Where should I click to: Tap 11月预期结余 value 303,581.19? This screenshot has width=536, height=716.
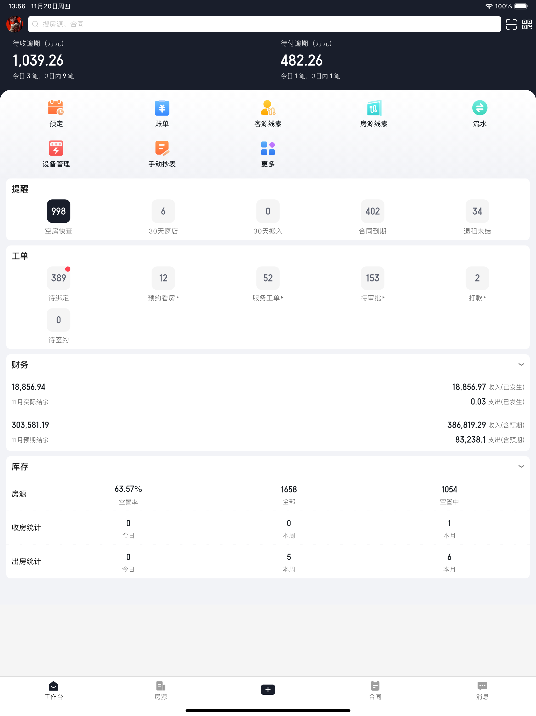pos(30,425)
